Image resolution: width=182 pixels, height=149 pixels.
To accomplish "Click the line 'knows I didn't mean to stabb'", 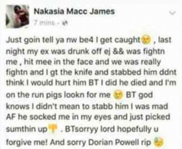I will coord(87,106).
